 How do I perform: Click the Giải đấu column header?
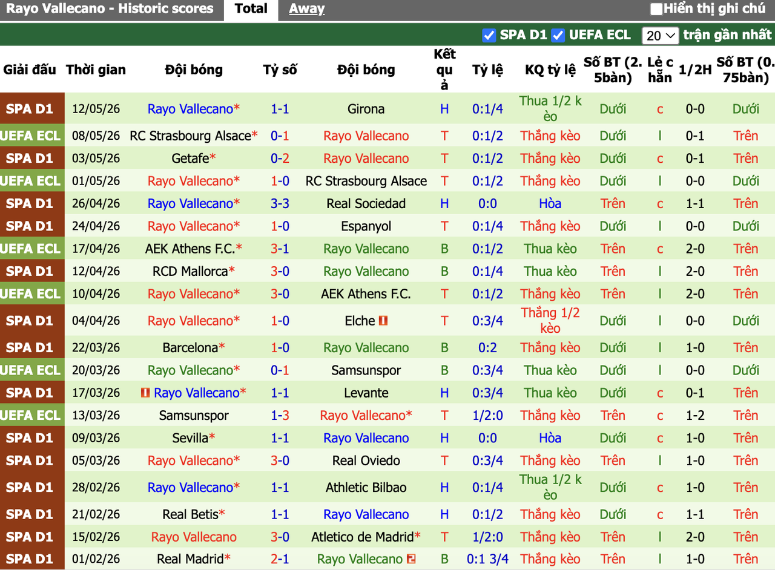coord(30,70)
